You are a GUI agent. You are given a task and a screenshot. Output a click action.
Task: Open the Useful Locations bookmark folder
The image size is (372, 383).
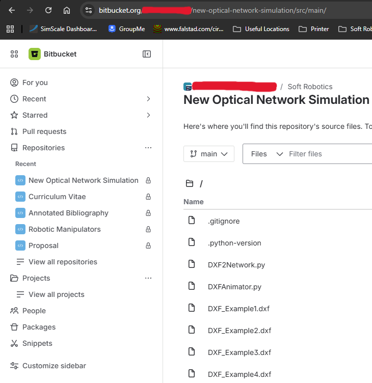click(261, 29)
